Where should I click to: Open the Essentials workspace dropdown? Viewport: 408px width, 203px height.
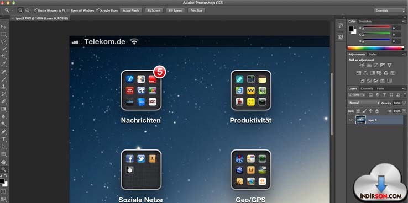pos(390,10)
